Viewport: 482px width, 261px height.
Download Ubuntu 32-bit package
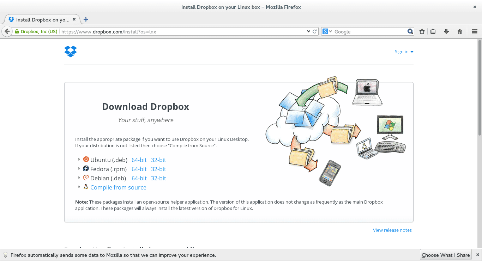click(x=158, y=160)
